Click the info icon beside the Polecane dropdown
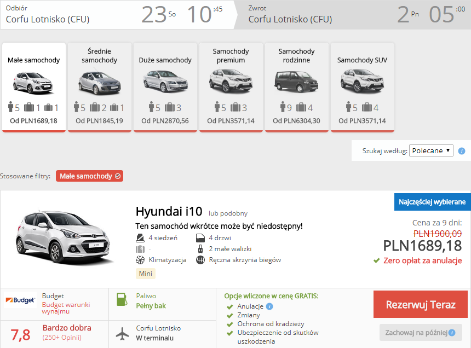471x348 pixels. (x=461, y=151)
